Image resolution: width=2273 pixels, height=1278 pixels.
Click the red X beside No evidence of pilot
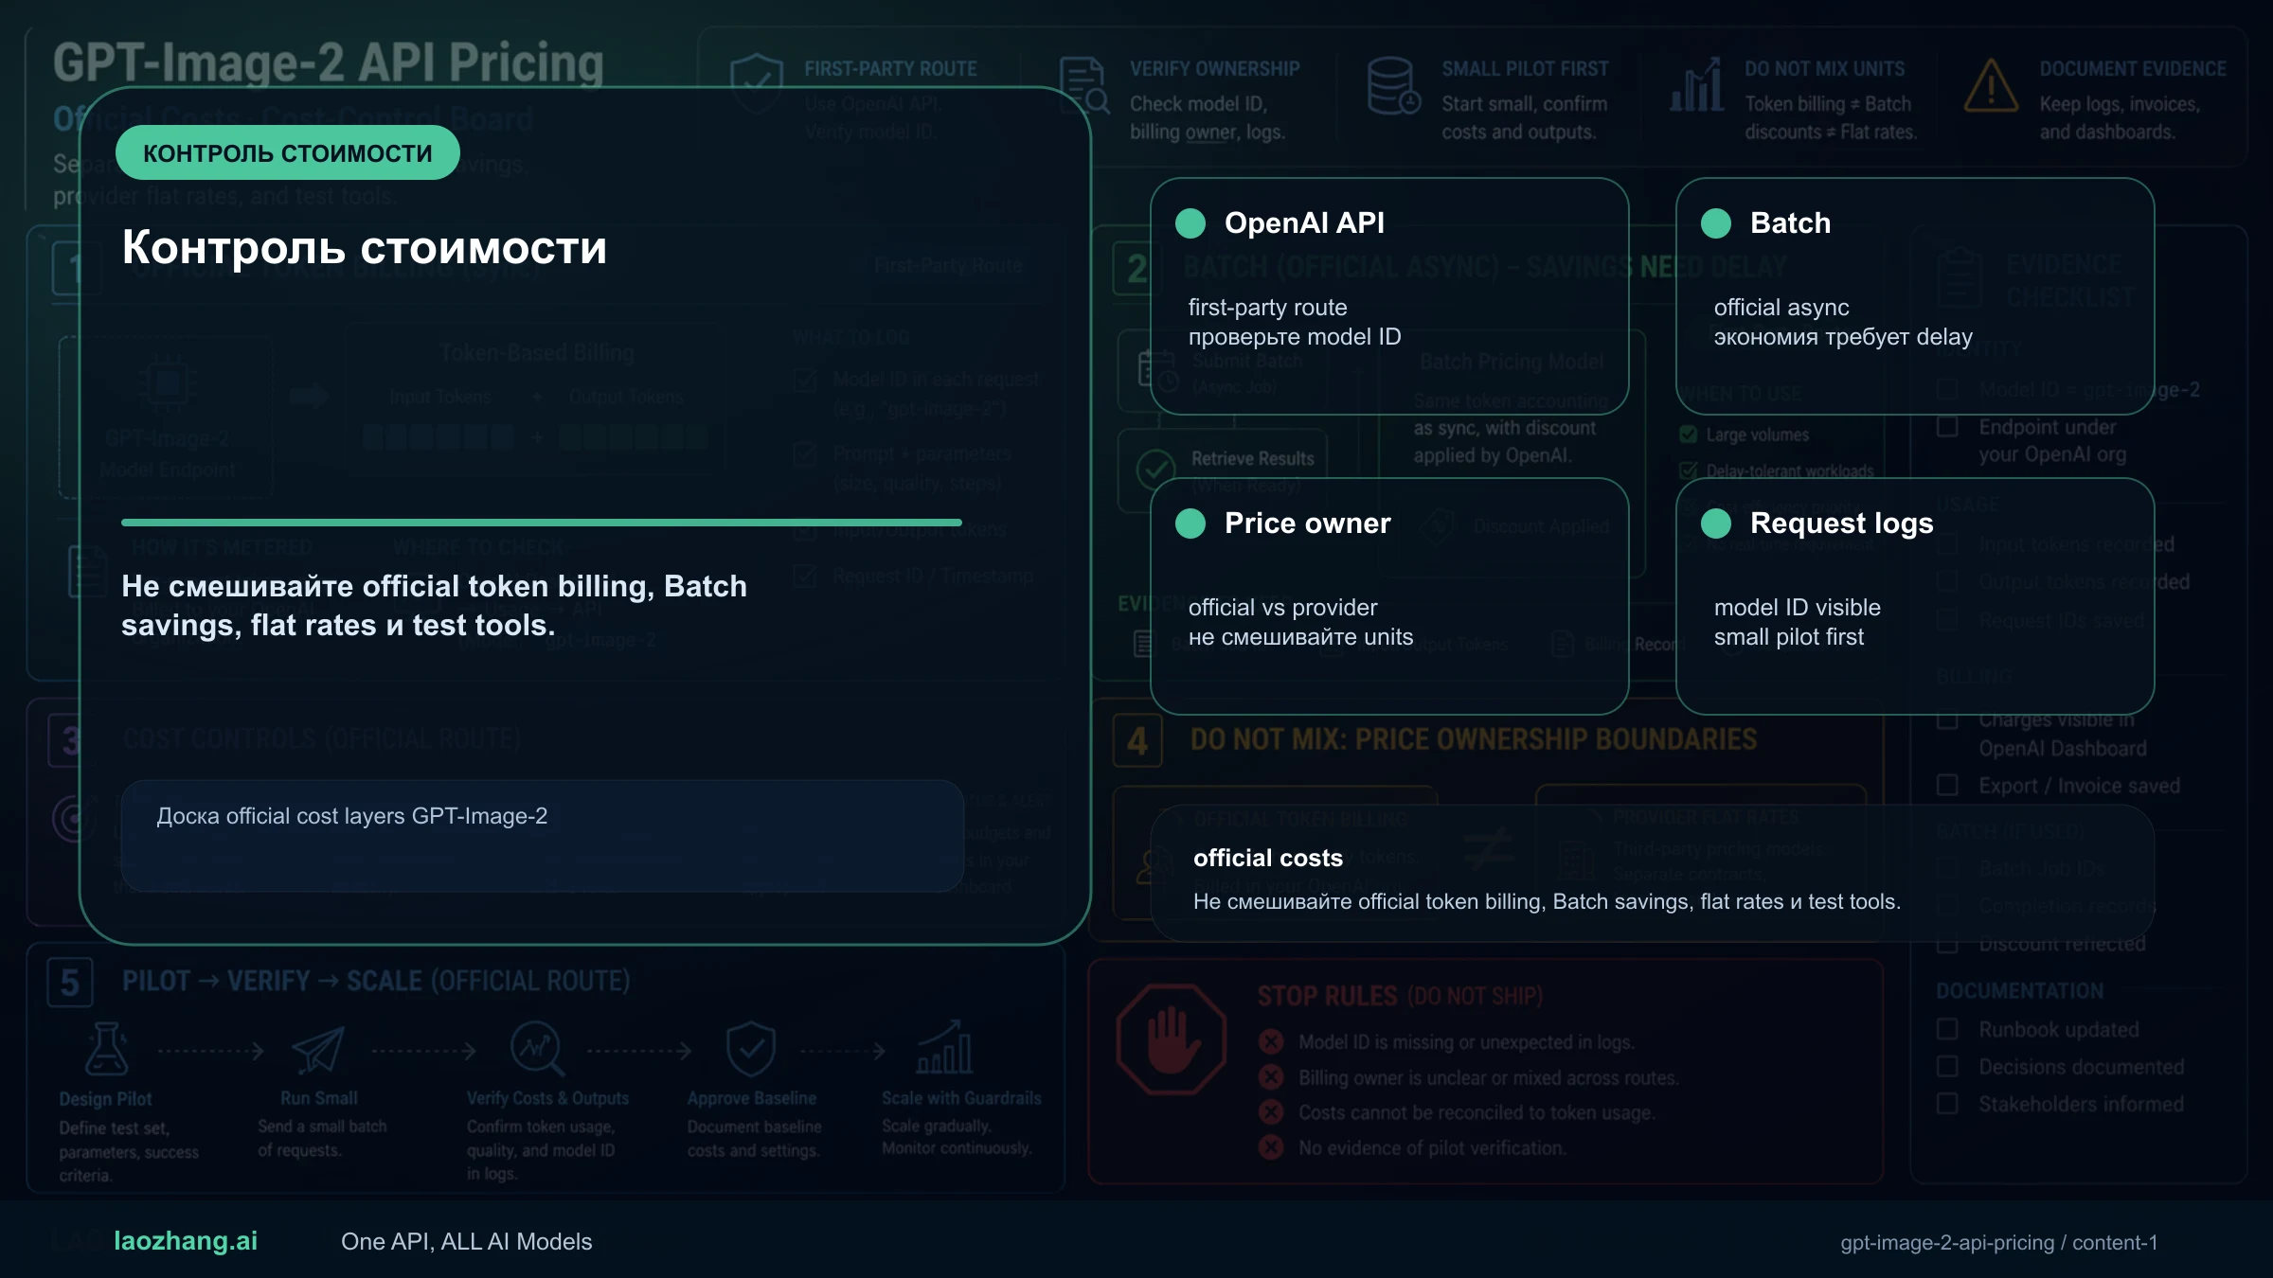[x=1271, y=1147]
